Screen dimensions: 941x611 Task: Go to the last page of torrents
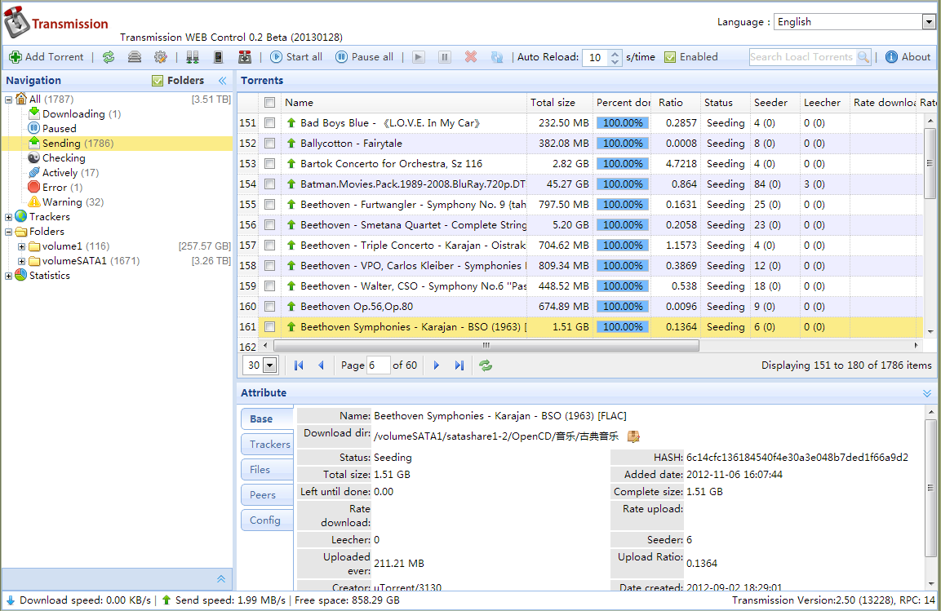(459, 365)
